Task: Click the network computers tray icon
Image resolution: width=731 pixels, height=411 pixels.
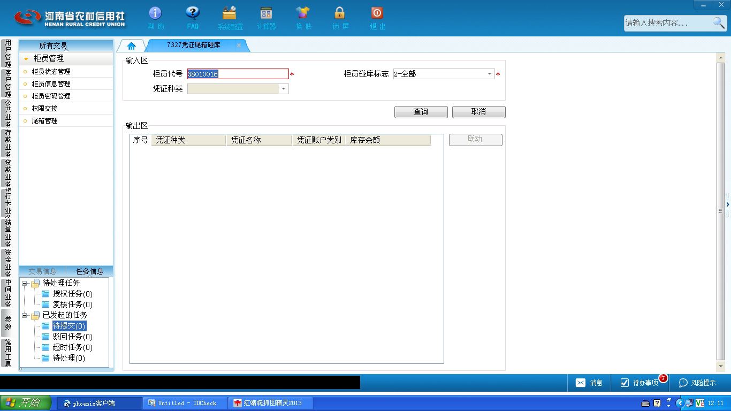Action: tap(689, 403)
